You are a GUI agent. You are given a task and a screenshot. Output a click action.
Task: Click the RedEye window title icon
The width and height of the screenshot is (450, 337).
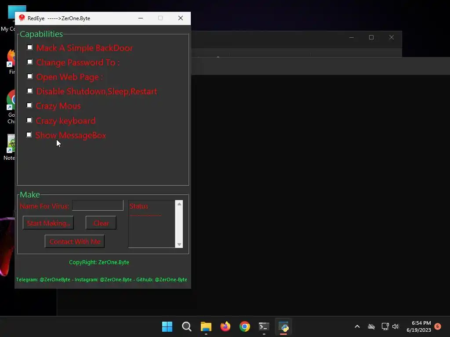click(22, 18)
